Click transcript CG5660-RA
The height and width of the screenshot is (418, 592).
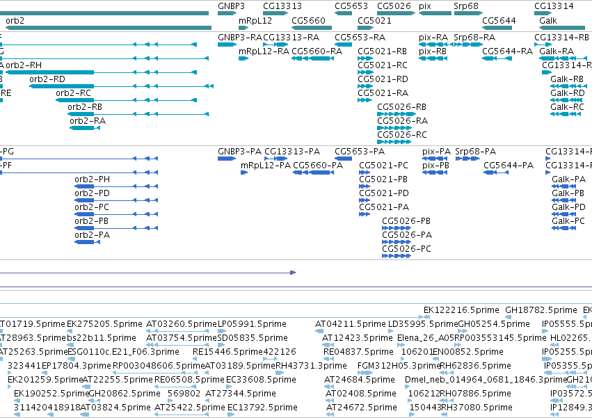[317, 51]
